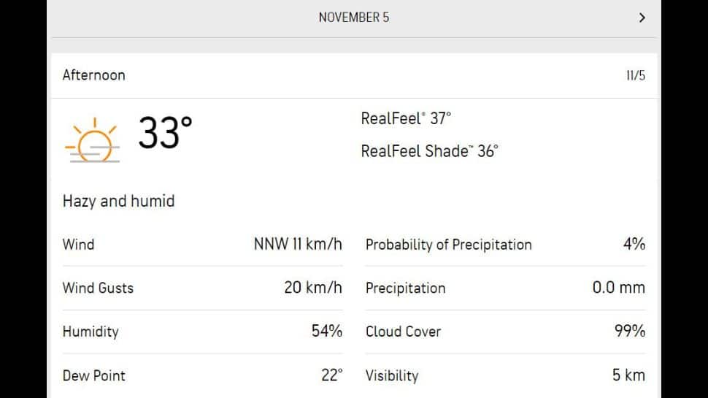
Task: Click the Humidity 54% value
Action: (326, 331)
